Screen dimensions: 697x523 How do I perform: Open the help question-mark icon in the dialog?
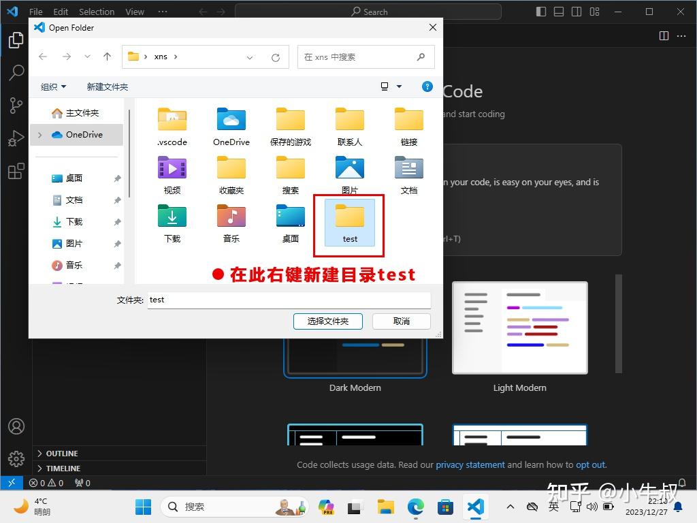tap(427, 86)
